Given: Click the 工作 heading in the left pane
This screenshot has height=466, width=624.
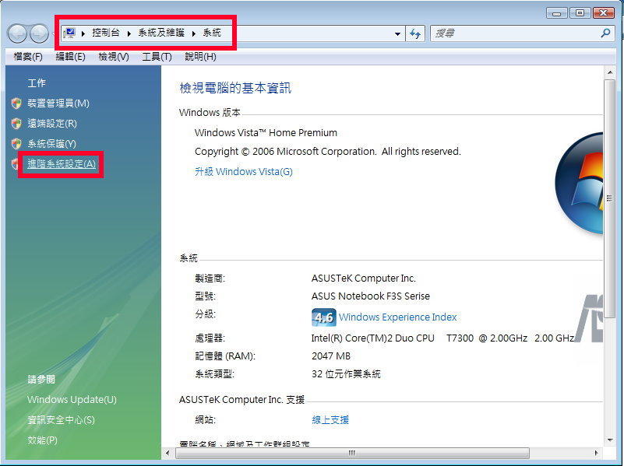Looking at the screenshot, I should [37, 83].
